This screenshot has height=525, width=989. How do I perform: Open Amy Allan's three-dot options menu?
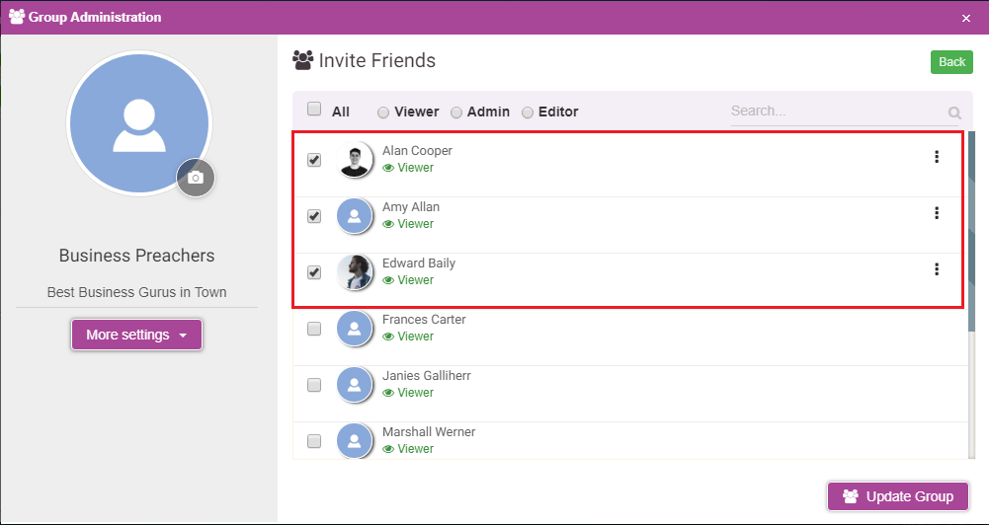coord(937,213)
